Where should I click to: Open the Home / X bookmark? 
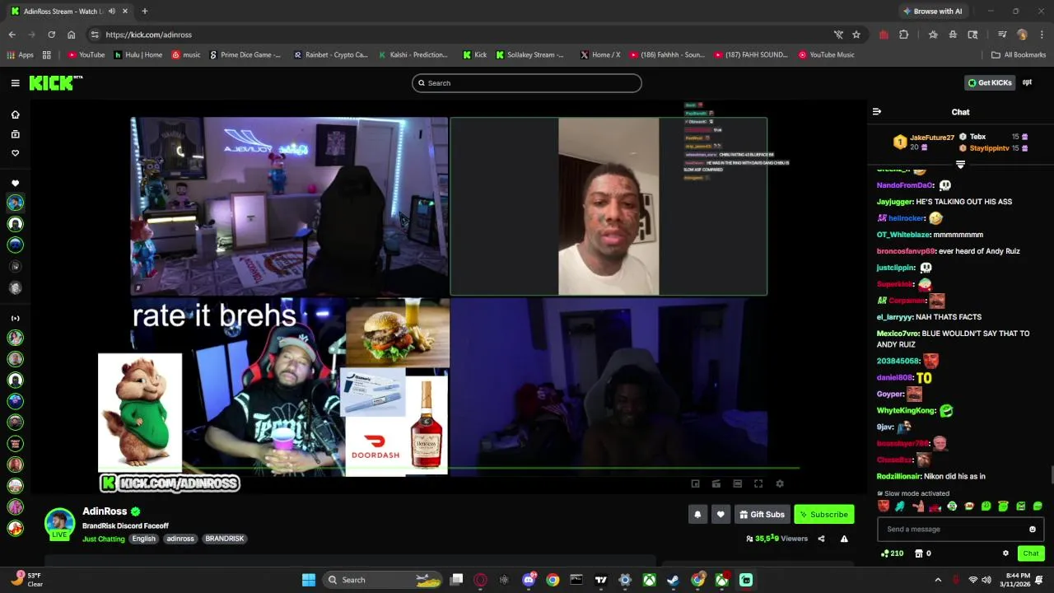click(600, 55)
